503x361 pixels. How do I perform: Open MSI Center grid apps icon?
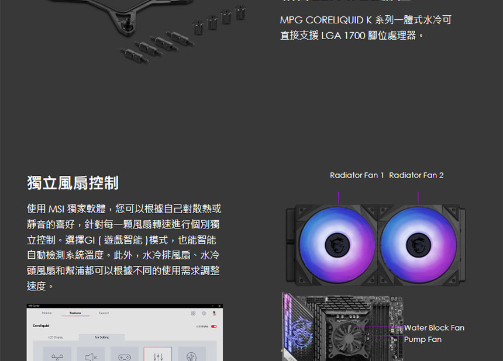pos(193,313)
